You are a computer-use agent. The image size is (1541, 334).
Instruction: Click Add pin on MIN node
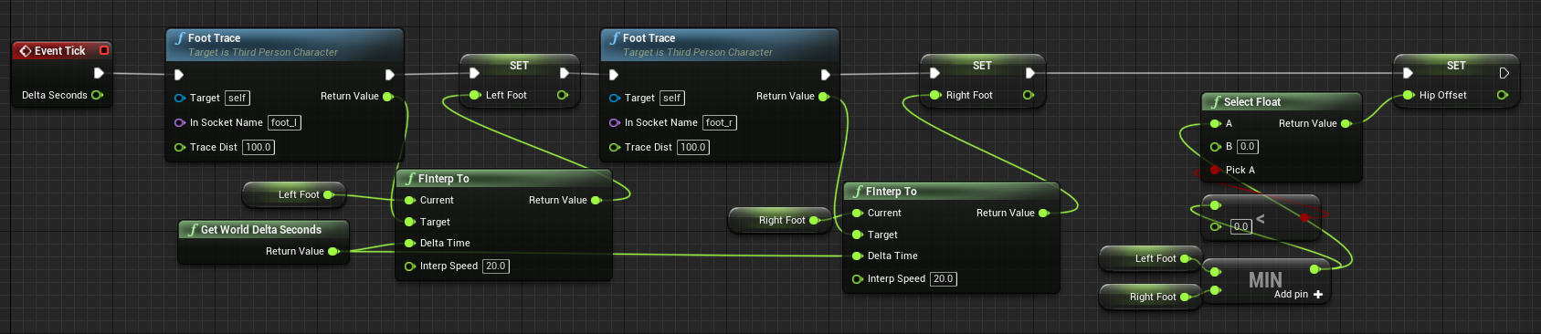click(1298, 295)
